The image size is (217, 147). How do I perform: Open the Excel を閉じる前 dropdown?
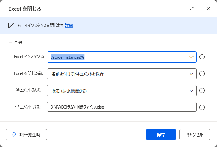pos(122,74)
